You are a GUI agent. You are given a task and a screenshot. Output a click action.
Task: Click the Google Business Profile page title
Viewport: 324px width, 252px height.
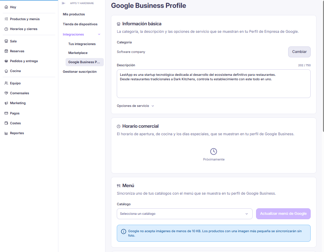click(x=149, y=5)
